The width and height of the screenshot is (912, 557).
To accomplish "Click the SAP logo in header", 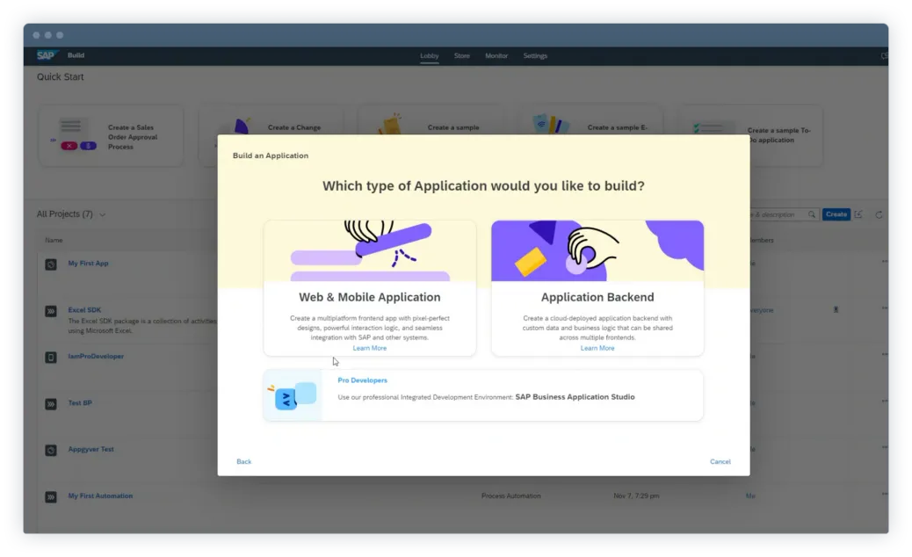I will pos(46,55).
